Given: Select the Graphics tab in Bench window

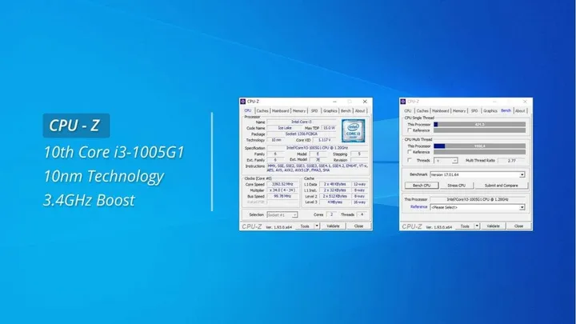Looking at the screenshot, I should (x=490, y=110).
